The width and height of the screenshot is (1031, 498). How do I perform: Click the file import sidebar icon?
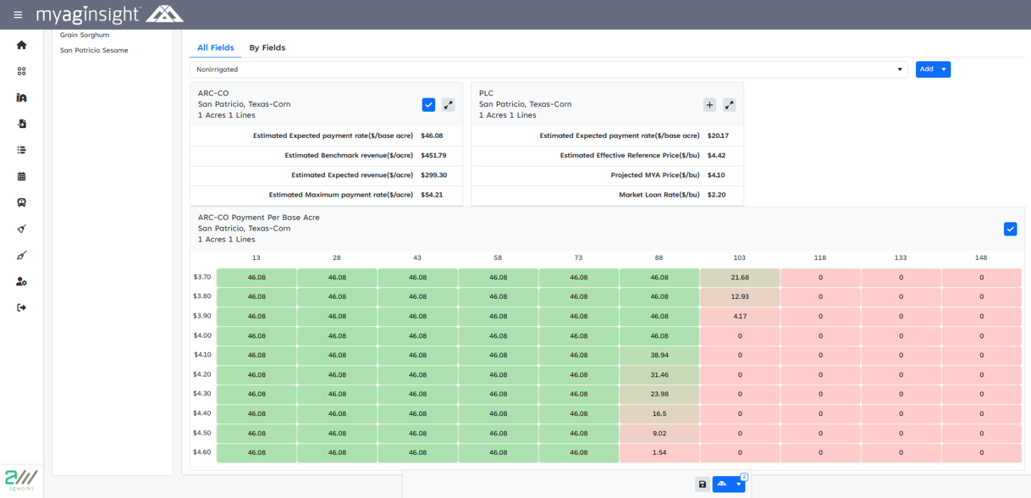[x=21, y=124]
